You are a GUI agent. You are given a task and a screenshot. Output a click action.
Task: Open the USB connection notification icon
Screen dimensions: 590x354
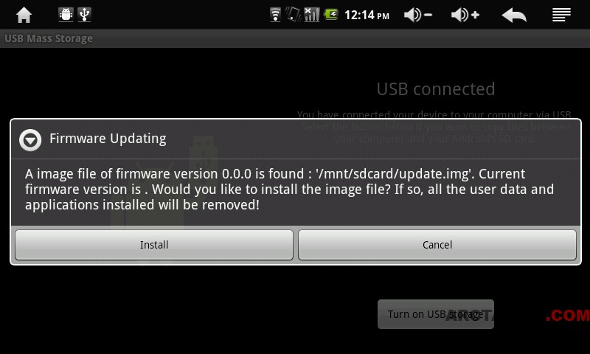85,15
